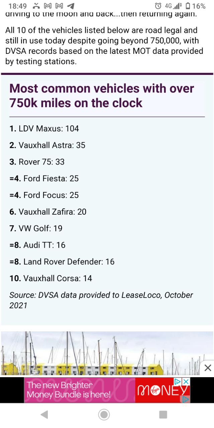Close the Virgin Money ad banner
The width and height of the screenshot is (214, 428).
coord(186,381)
